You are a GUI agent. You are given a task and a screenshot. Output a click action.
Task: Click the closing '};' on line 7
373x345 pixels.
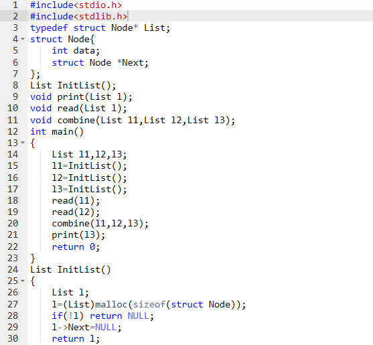pyautogui.click(x=35, y=74)
